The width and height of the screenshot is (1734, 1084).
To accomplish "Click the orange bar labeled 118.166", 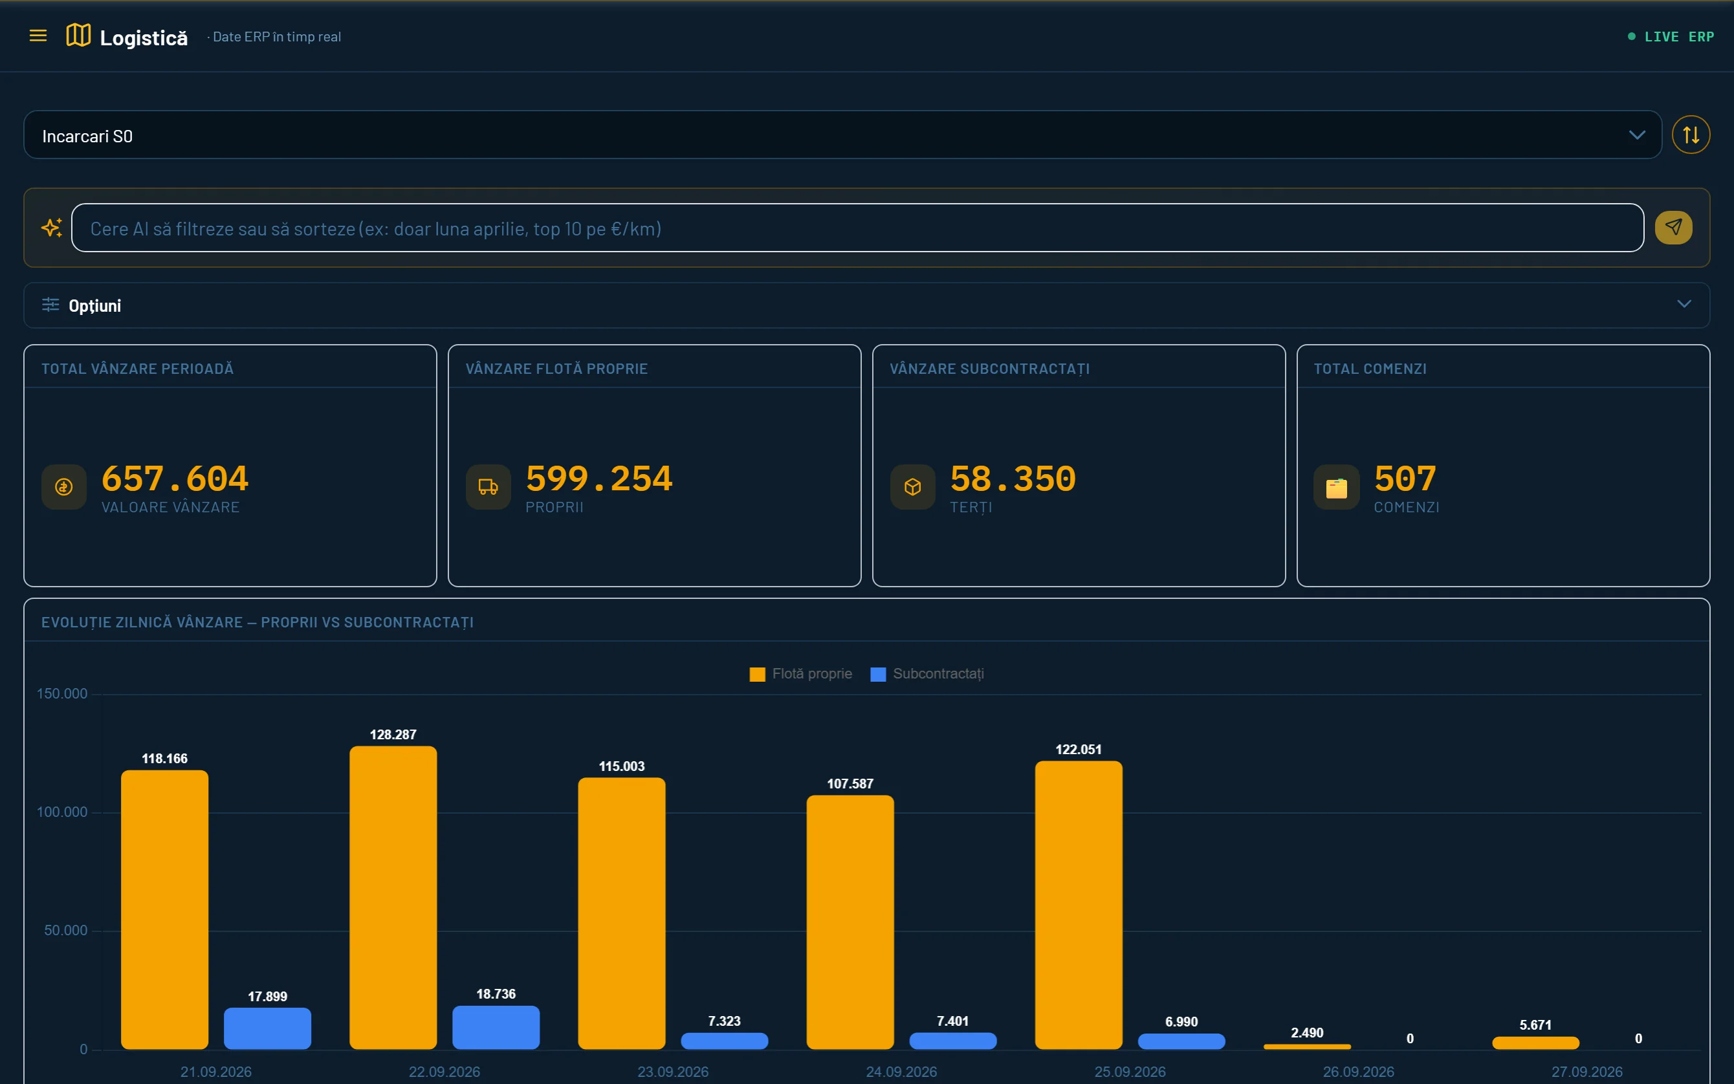I will tap(165, 909).
